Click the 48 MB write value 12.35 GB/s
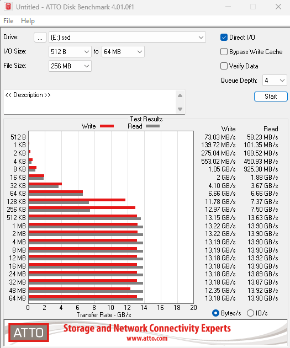290x348 pixels. (220, 291)
